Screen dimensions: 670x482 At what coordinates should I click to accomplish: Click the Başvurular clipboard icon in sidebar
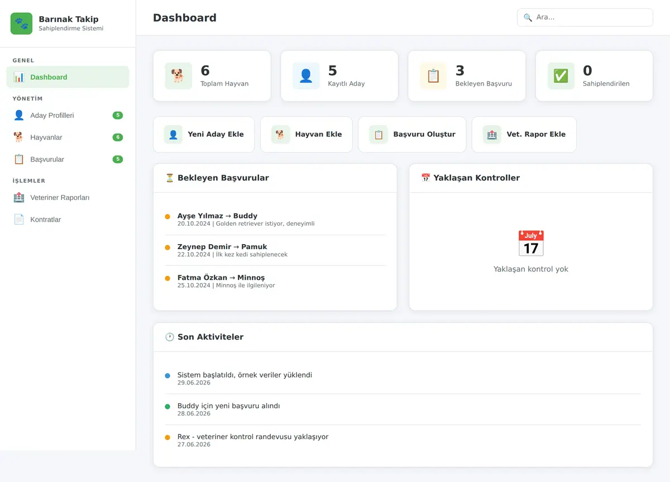(x=19, y=159)
